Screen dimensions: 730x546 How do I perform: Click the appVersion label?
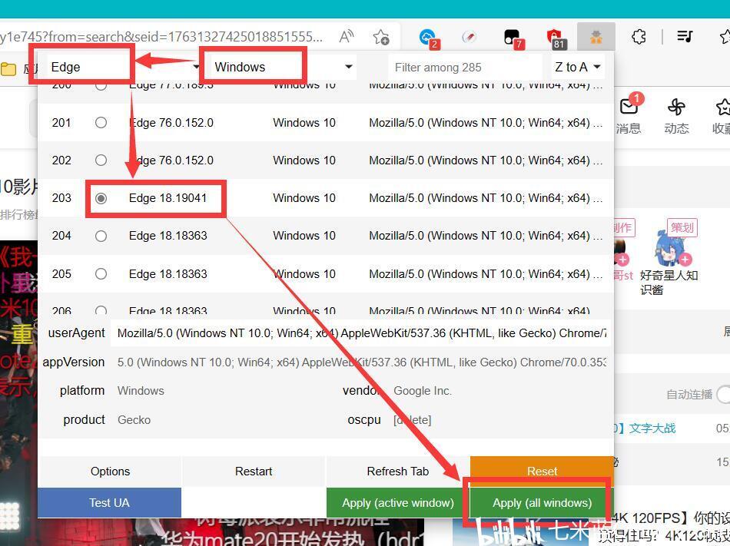pyautogui.click(x=74, y=362)
